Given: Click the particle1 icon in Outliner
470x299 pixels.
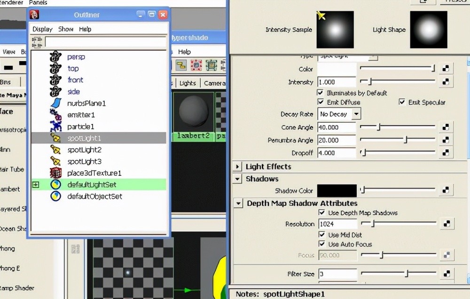Looking at the screenshot, I should coord(56,126).
